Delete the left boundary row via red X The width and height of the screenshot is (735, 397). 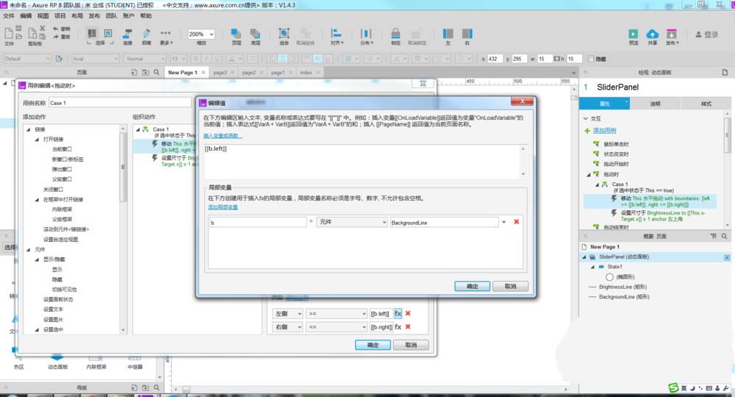pyautogui.click(x=408, y=313)
